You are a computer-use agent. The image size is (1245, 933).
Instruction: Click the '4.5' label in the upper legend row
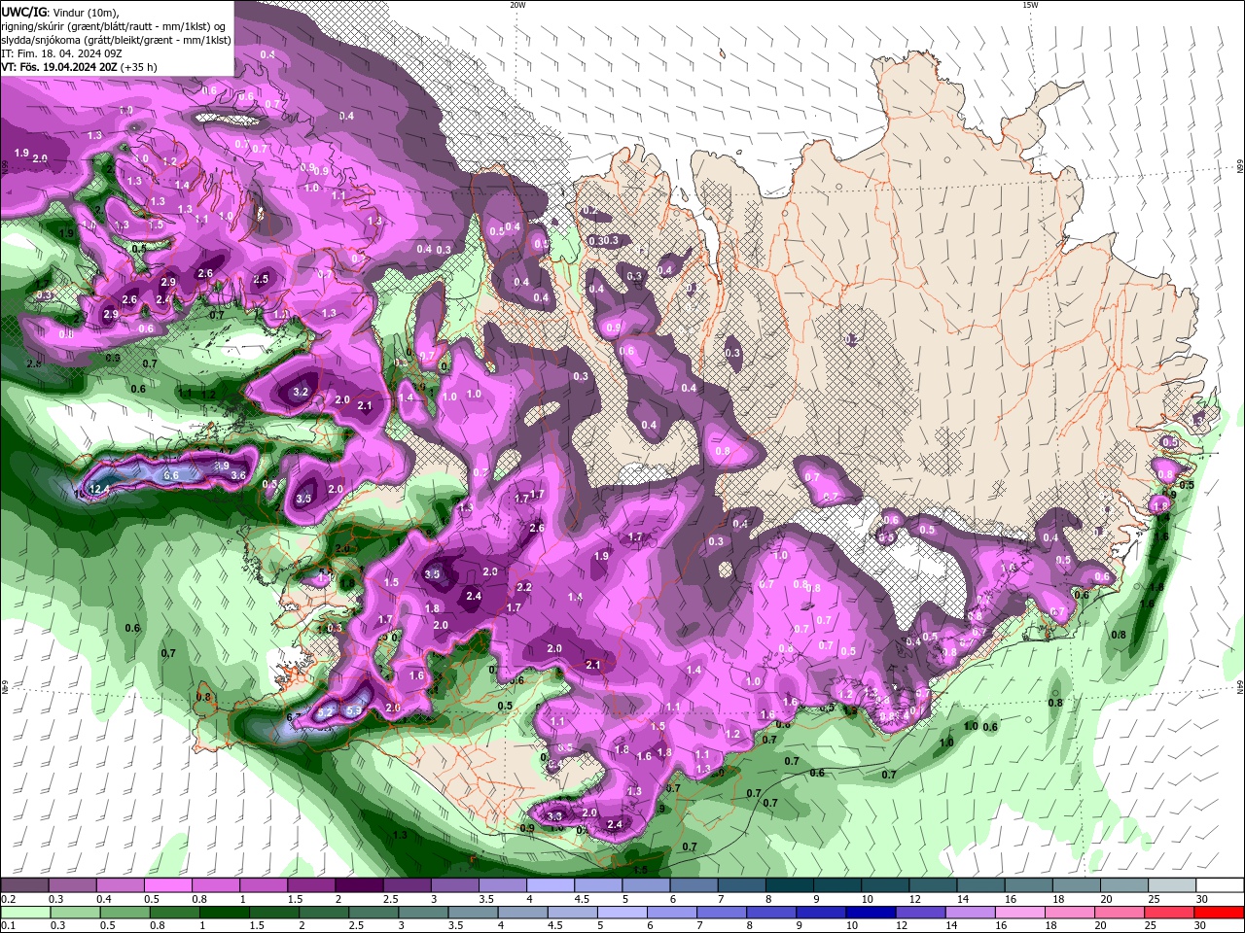click(582, 899)
